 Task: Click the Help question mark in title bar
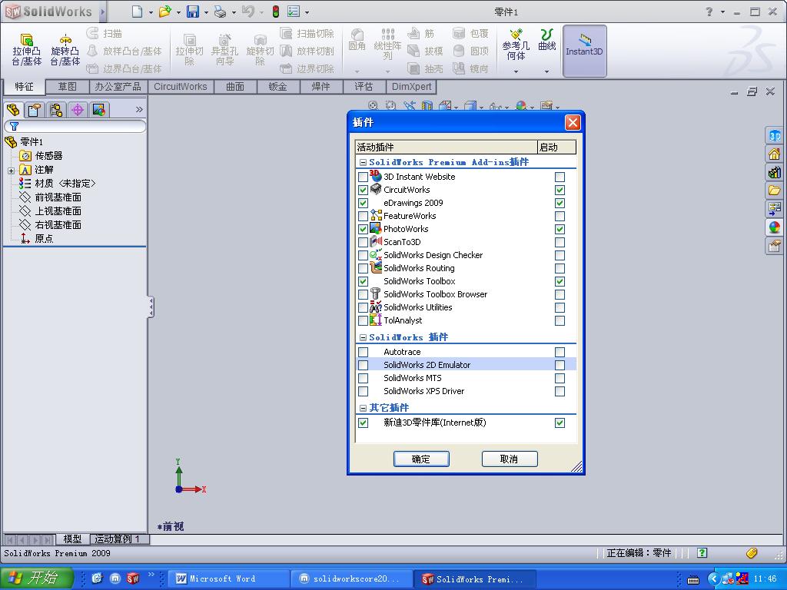point(709,11)
